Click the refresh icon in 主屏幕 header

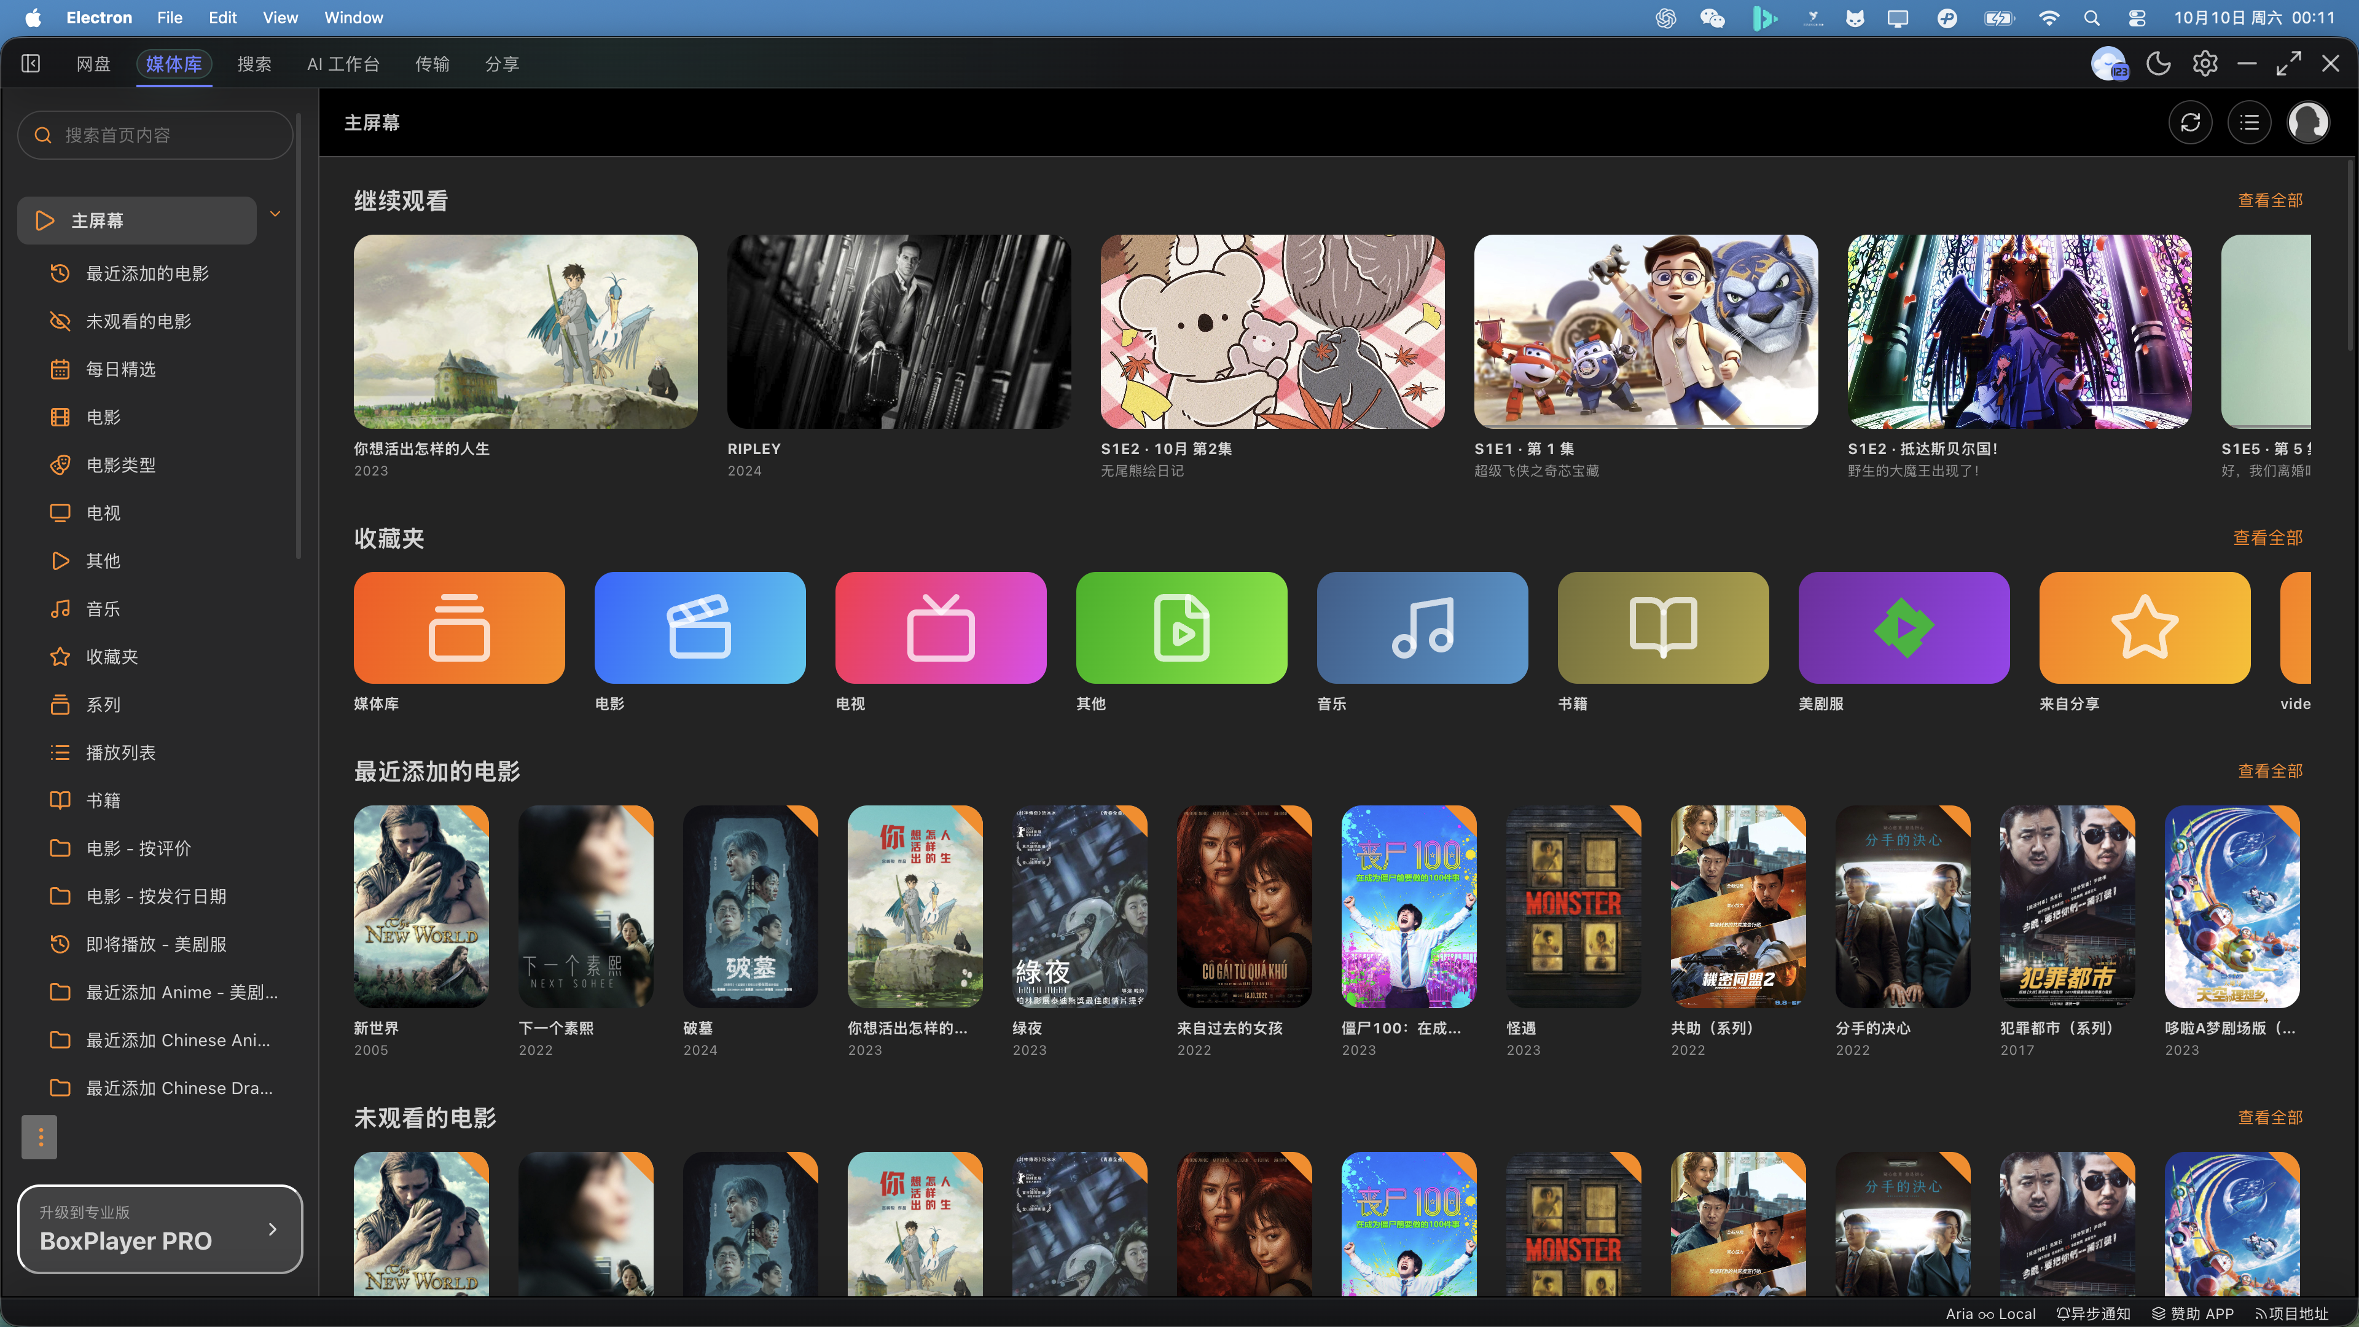2191,123
